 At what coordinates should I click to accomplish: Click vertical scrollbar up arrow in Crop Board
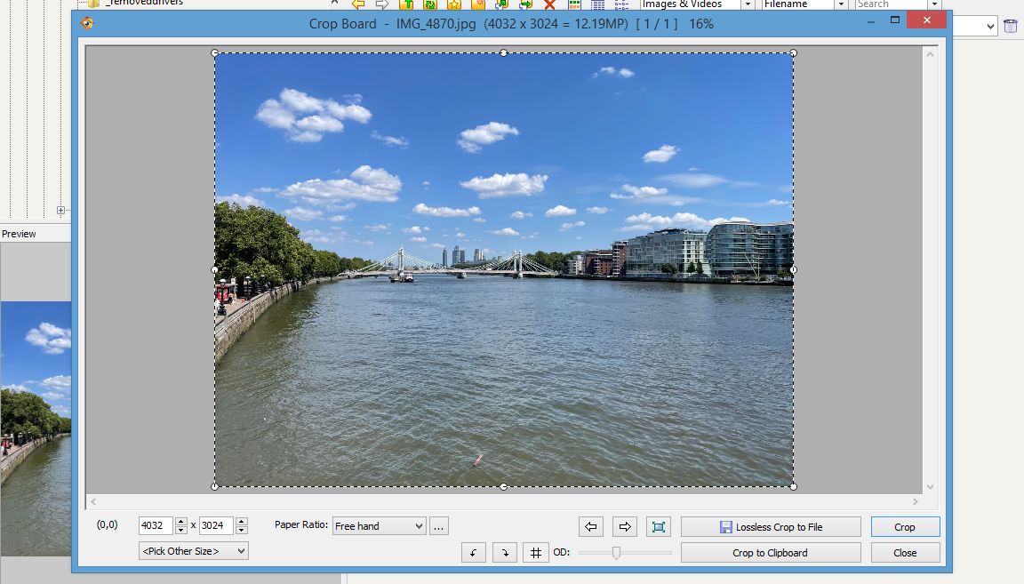(930, 54)
